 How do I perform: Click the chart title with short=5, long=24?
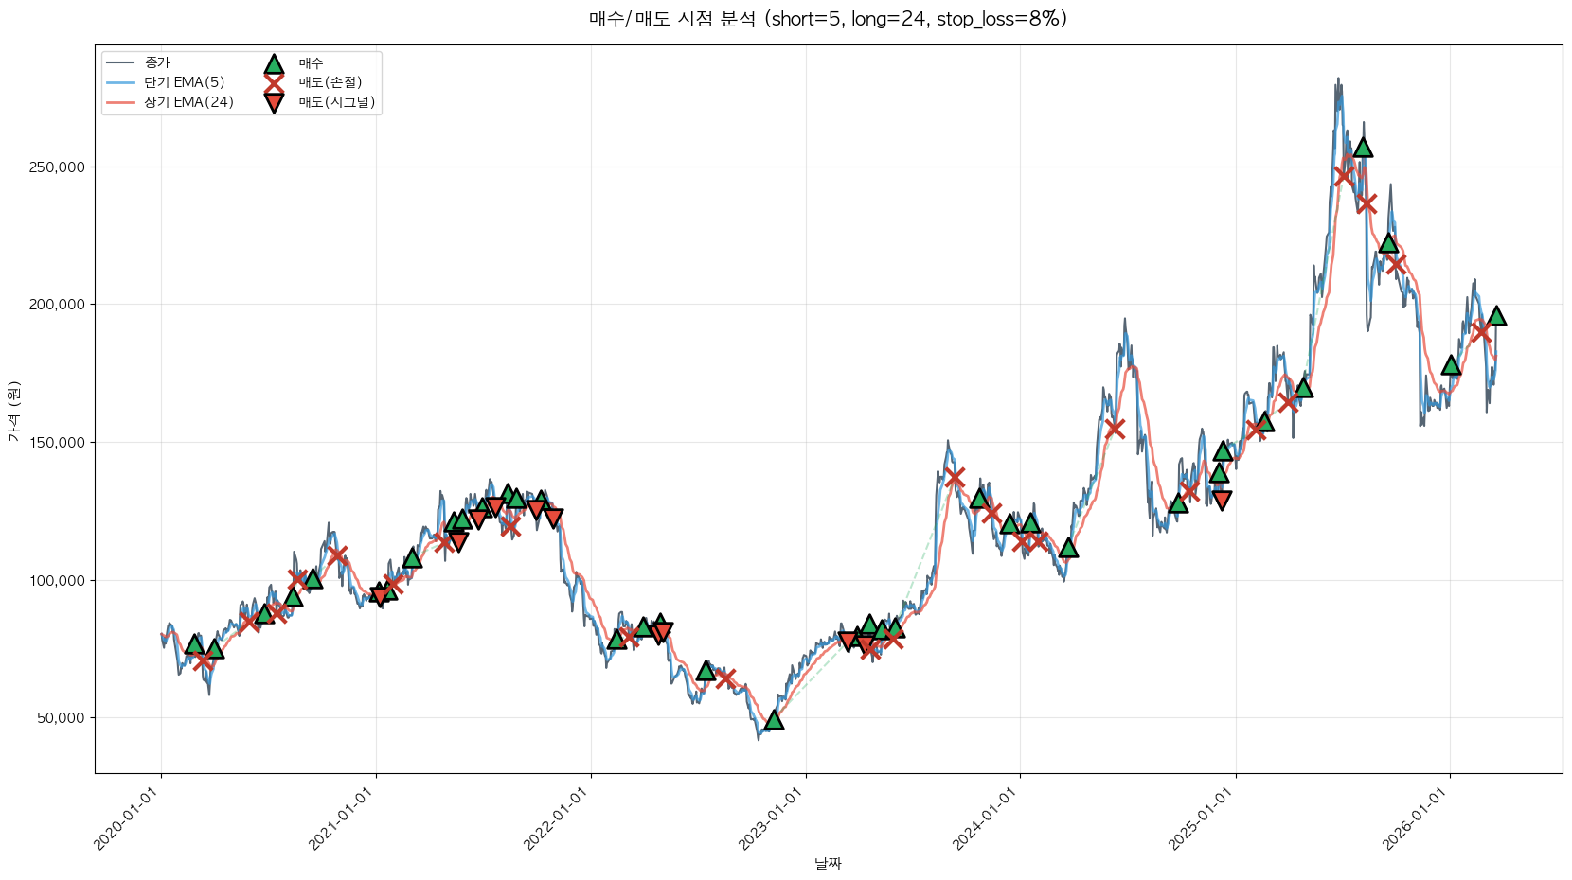click(x=828, y=19)
